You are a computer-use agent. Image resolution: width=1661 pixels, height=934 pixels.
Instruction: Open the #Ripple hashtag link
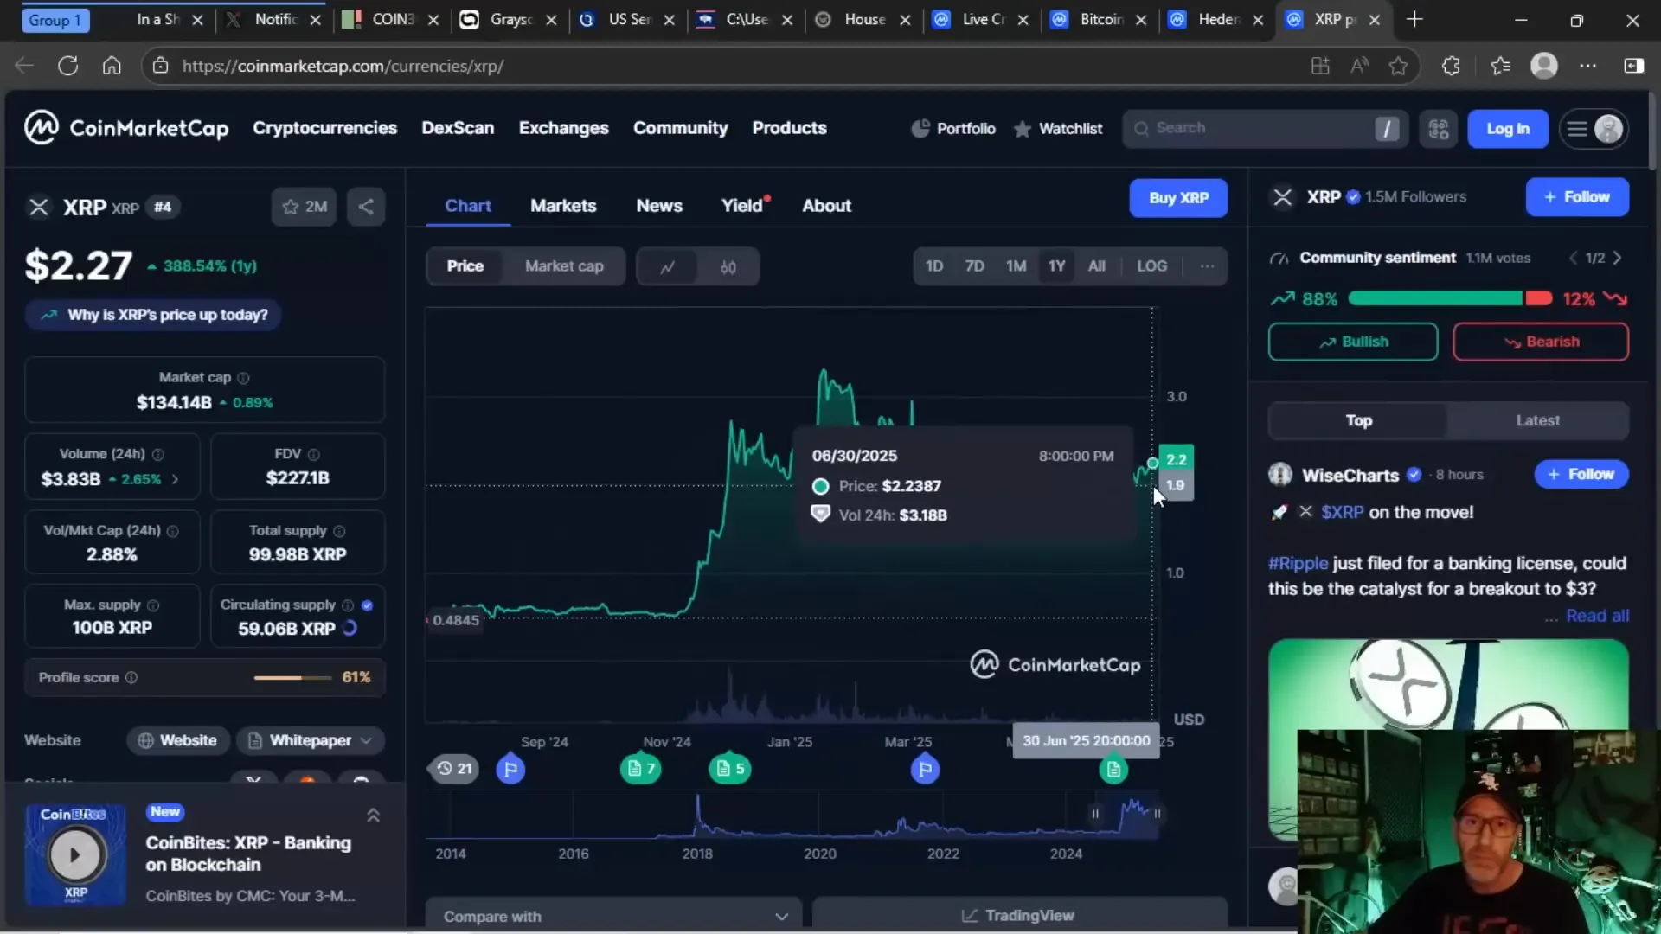(x=1298, y=563)
